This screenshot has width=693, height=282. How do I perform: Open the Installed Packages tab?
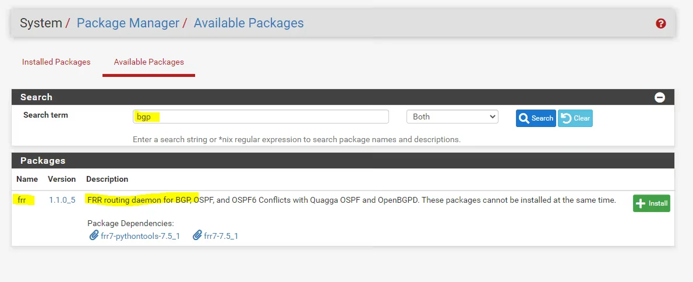(56, 62)
